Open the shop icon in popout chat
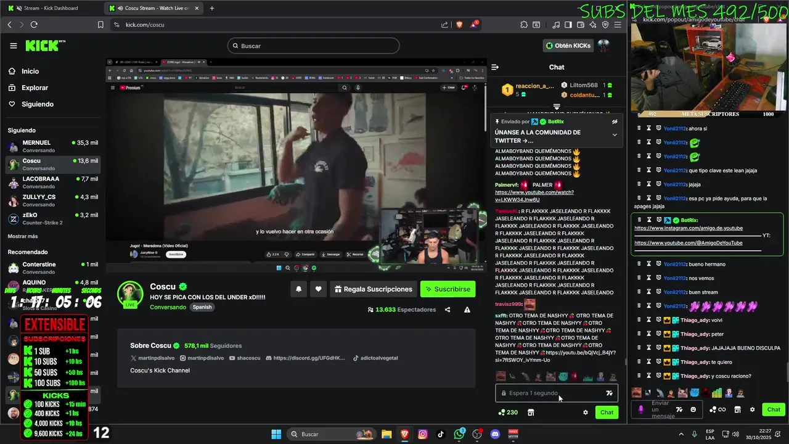Image resolution: width=789 pixels, height=444 pixels. tap(737, 409)
